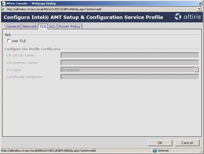Enable the Use TLS checkbox
The height and width of the screenshot is (154, 204).
click(x=9, y=41)
